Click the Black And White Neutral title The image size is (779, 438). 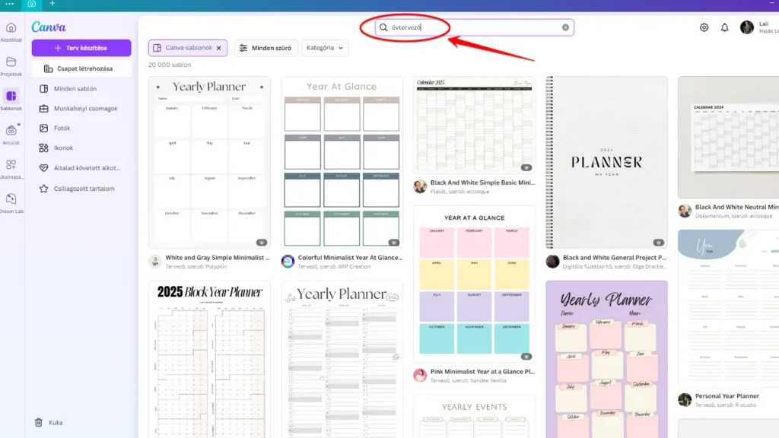click(x=736, y=207)
